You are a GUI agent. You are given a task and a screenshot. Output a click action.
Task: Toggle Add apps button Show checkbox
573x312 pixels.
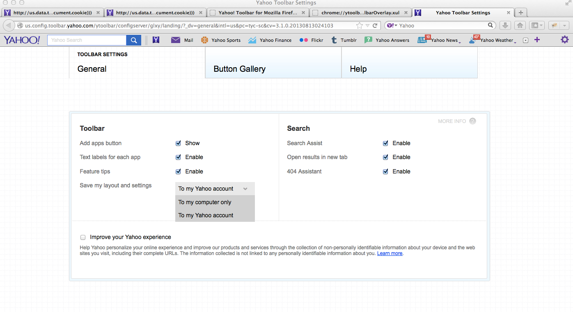[178, 143]
